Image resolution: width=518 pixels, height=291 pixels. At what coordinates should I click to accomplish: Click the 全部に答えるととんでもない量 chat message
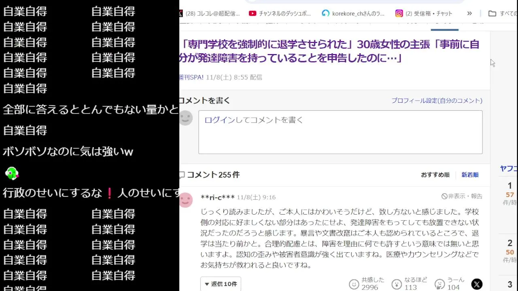(x=91, y=110)
